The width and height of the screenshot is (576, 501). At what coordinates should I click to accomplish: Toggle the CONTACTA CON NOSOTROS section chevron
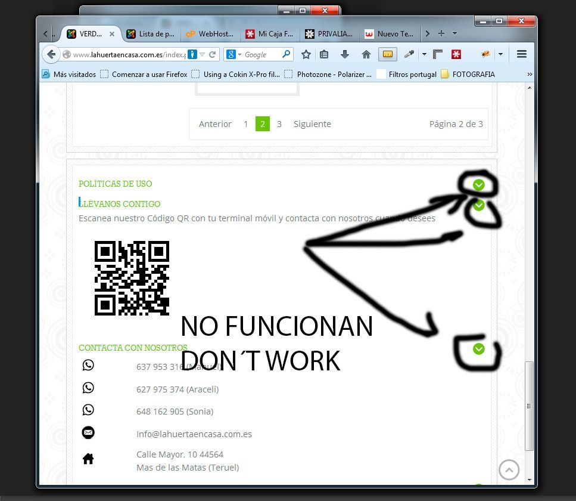[x=479, y=349]
